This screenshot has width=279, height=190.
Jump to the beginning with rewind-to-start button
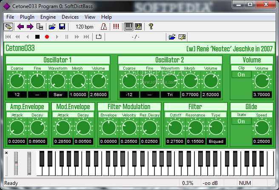(8, 37)
